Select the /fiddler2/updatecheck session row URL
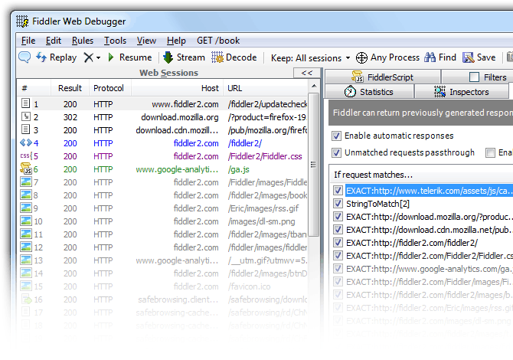Screen dimensions: 513x360 [268, 104]
